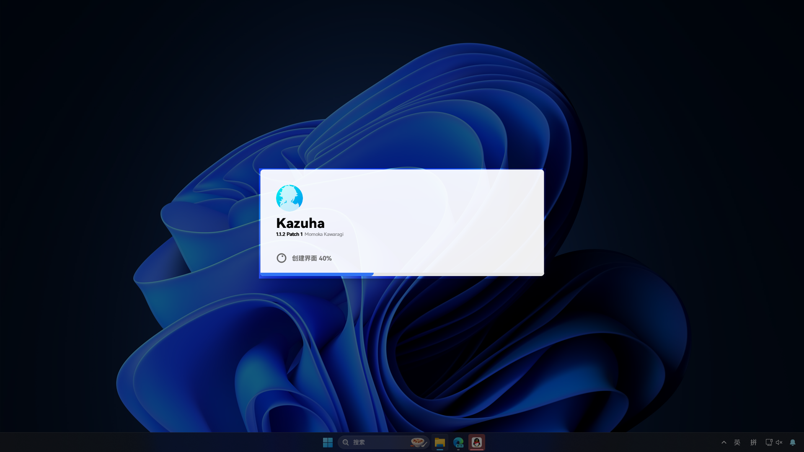
Task: Click the magnifier icon in taskbar search
Action: tap(346, 442)
